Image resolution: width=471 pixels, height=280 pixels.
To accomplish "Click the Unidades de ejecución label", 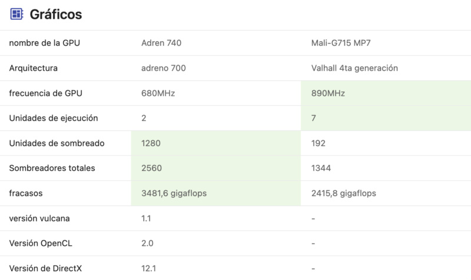I will [54, 118].
